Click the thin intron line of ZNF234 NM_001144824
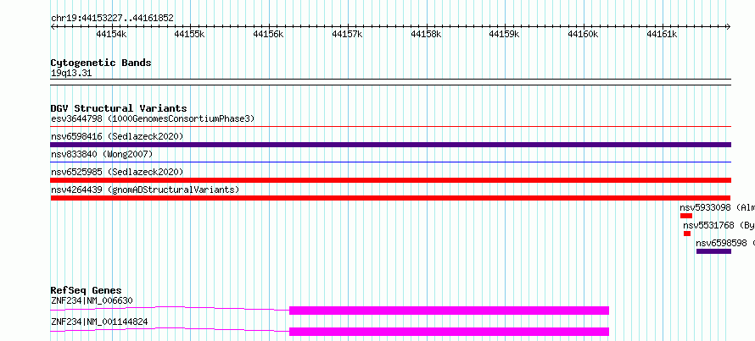Screen dimensions: 755x341 click(170, 329)
